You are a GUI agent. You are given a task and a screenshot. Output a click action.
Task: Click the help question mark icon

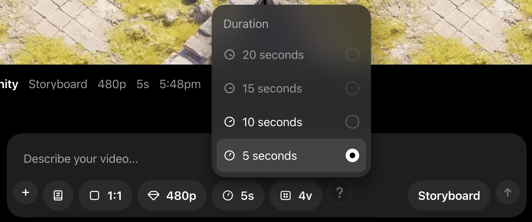click(x=340, y=193)
